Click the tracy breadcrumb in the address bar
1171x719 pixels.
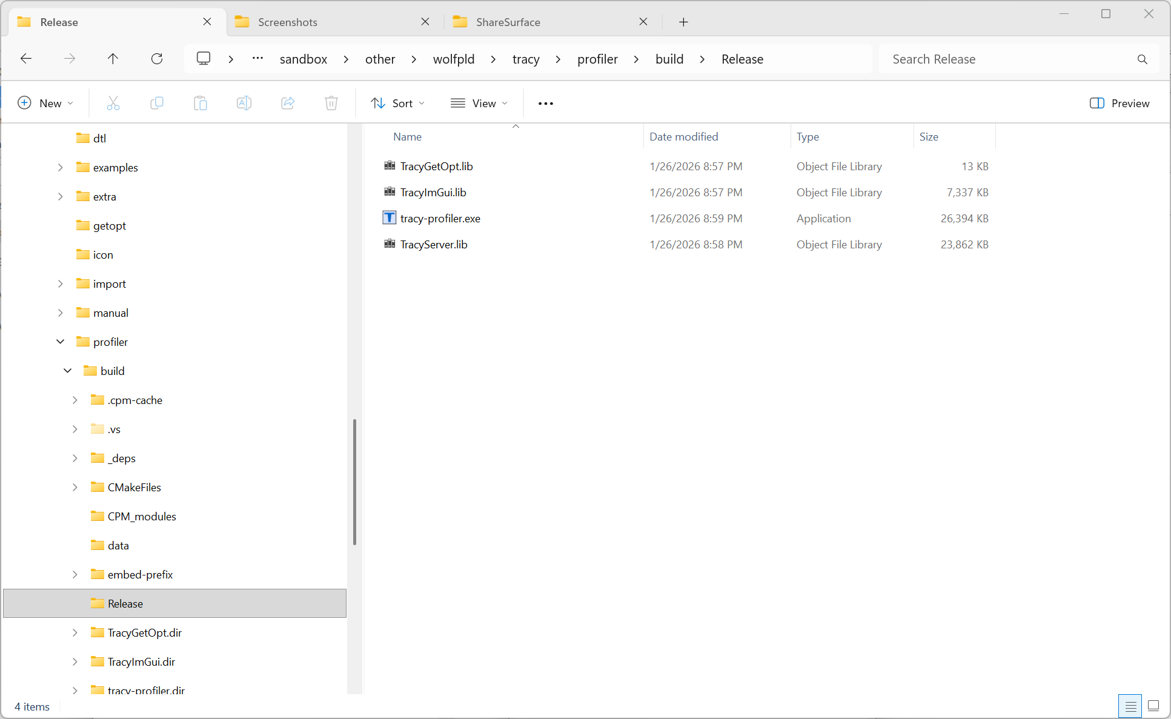(525, 59)
